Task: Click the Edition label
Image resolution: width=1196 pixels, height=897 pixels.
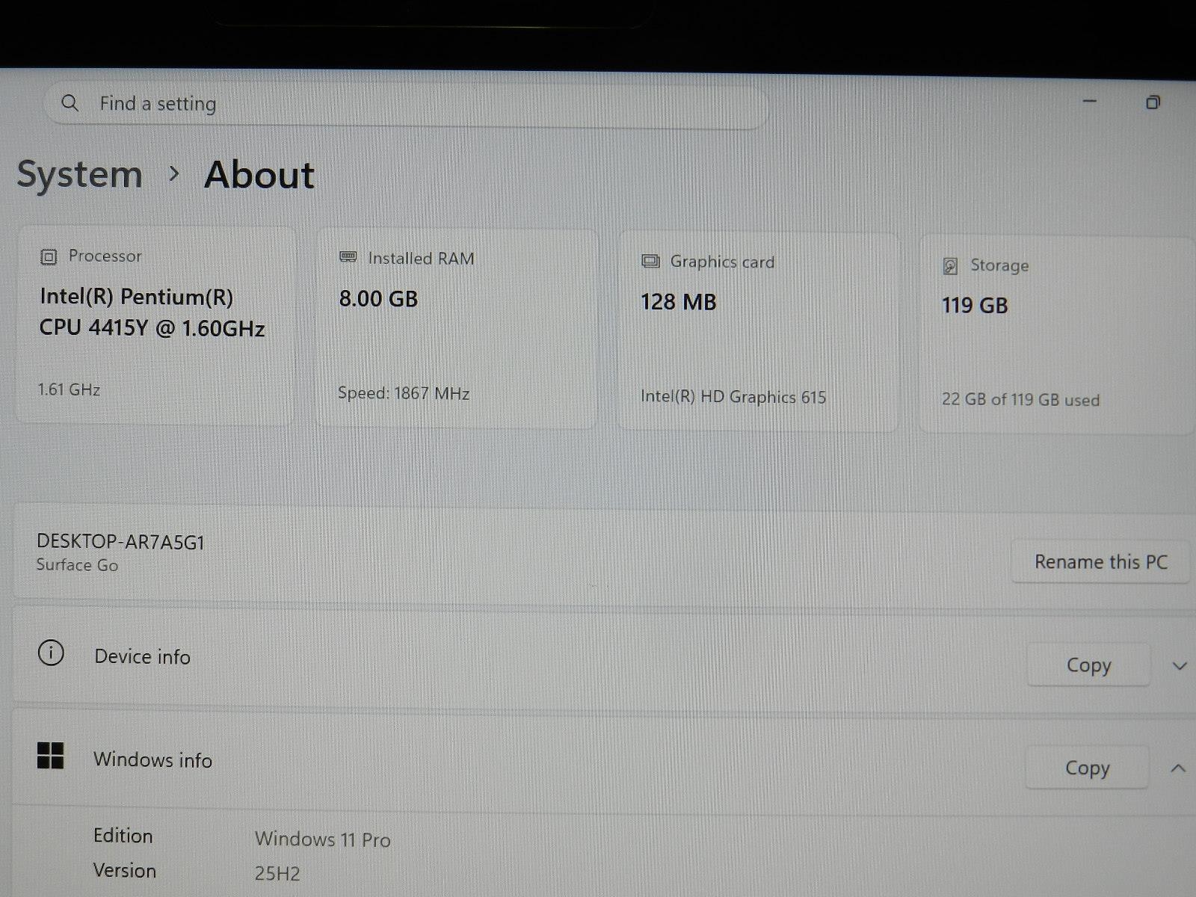Action: (123, 836)
